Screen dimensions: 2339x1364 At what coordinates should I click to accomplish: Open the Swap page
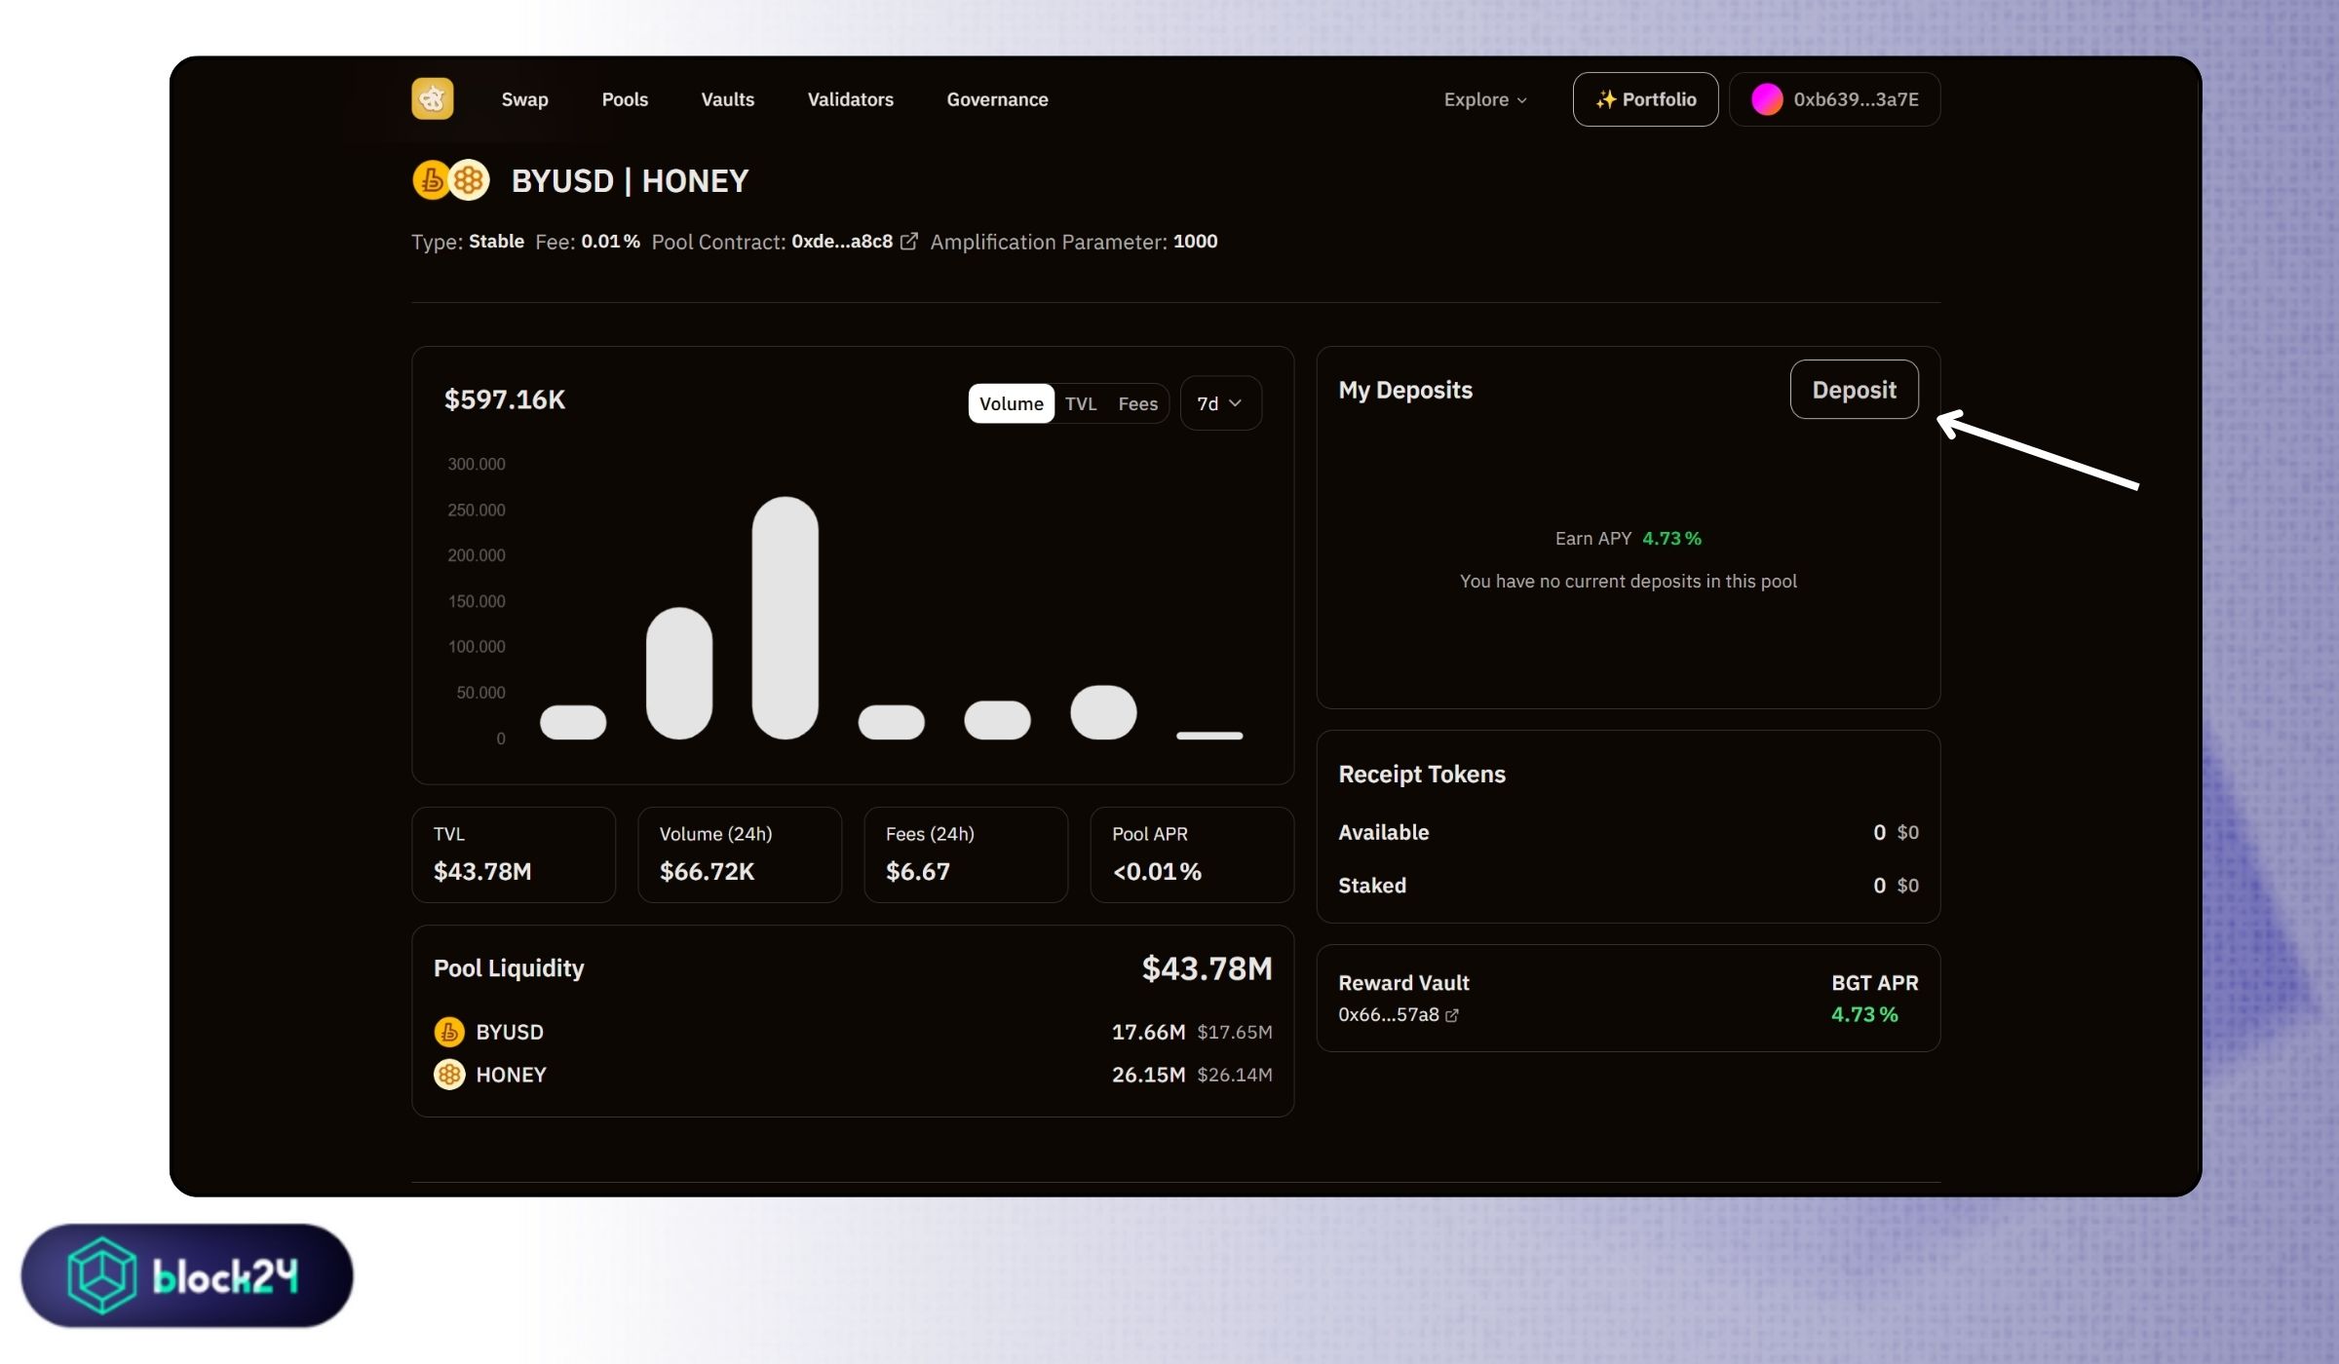coord(524,99)
